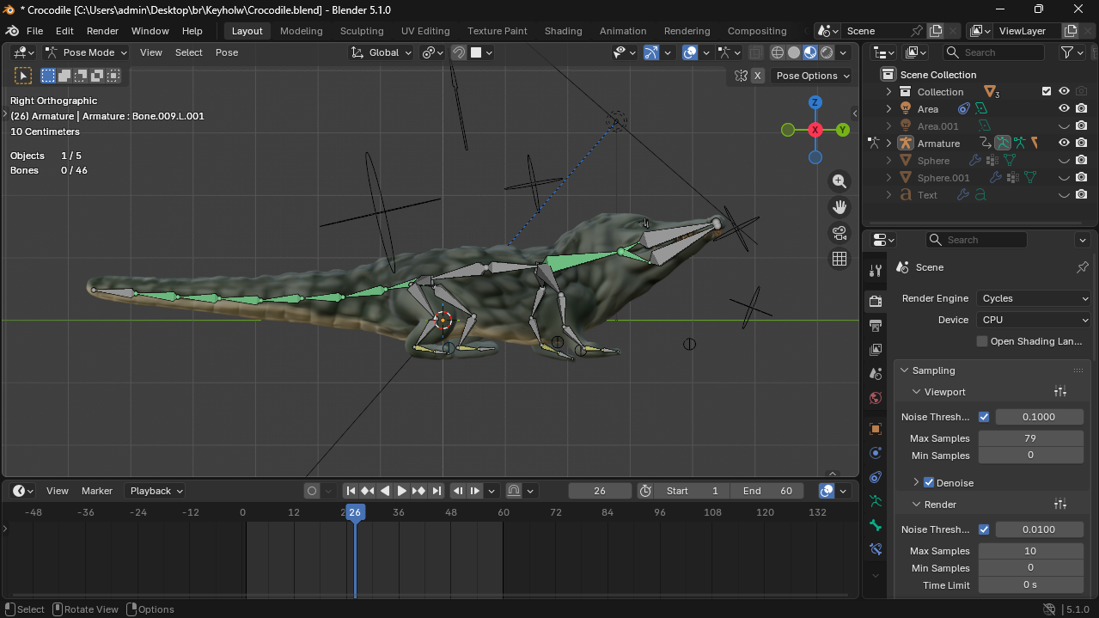Open the Render Engine Cycles dropdown

pyautogui.click(x=1034, y=298)
